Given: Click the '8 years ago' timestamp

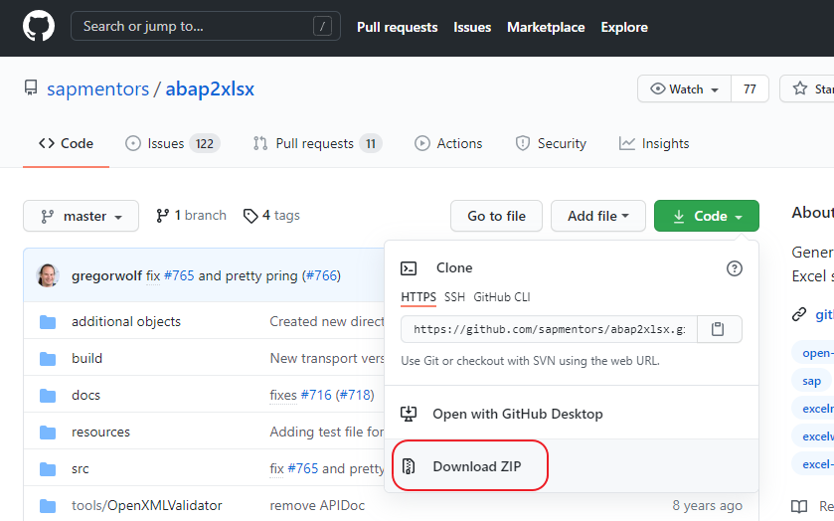Looking at the screenshot, I should (x=707, y=505).
